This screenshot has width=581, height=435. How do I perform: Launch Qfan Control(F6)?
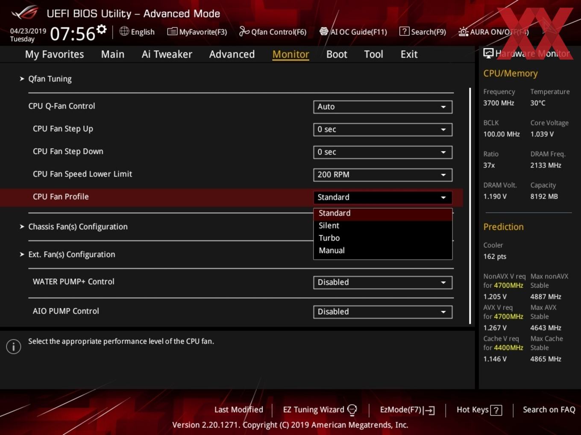click(x=273, y=32)
